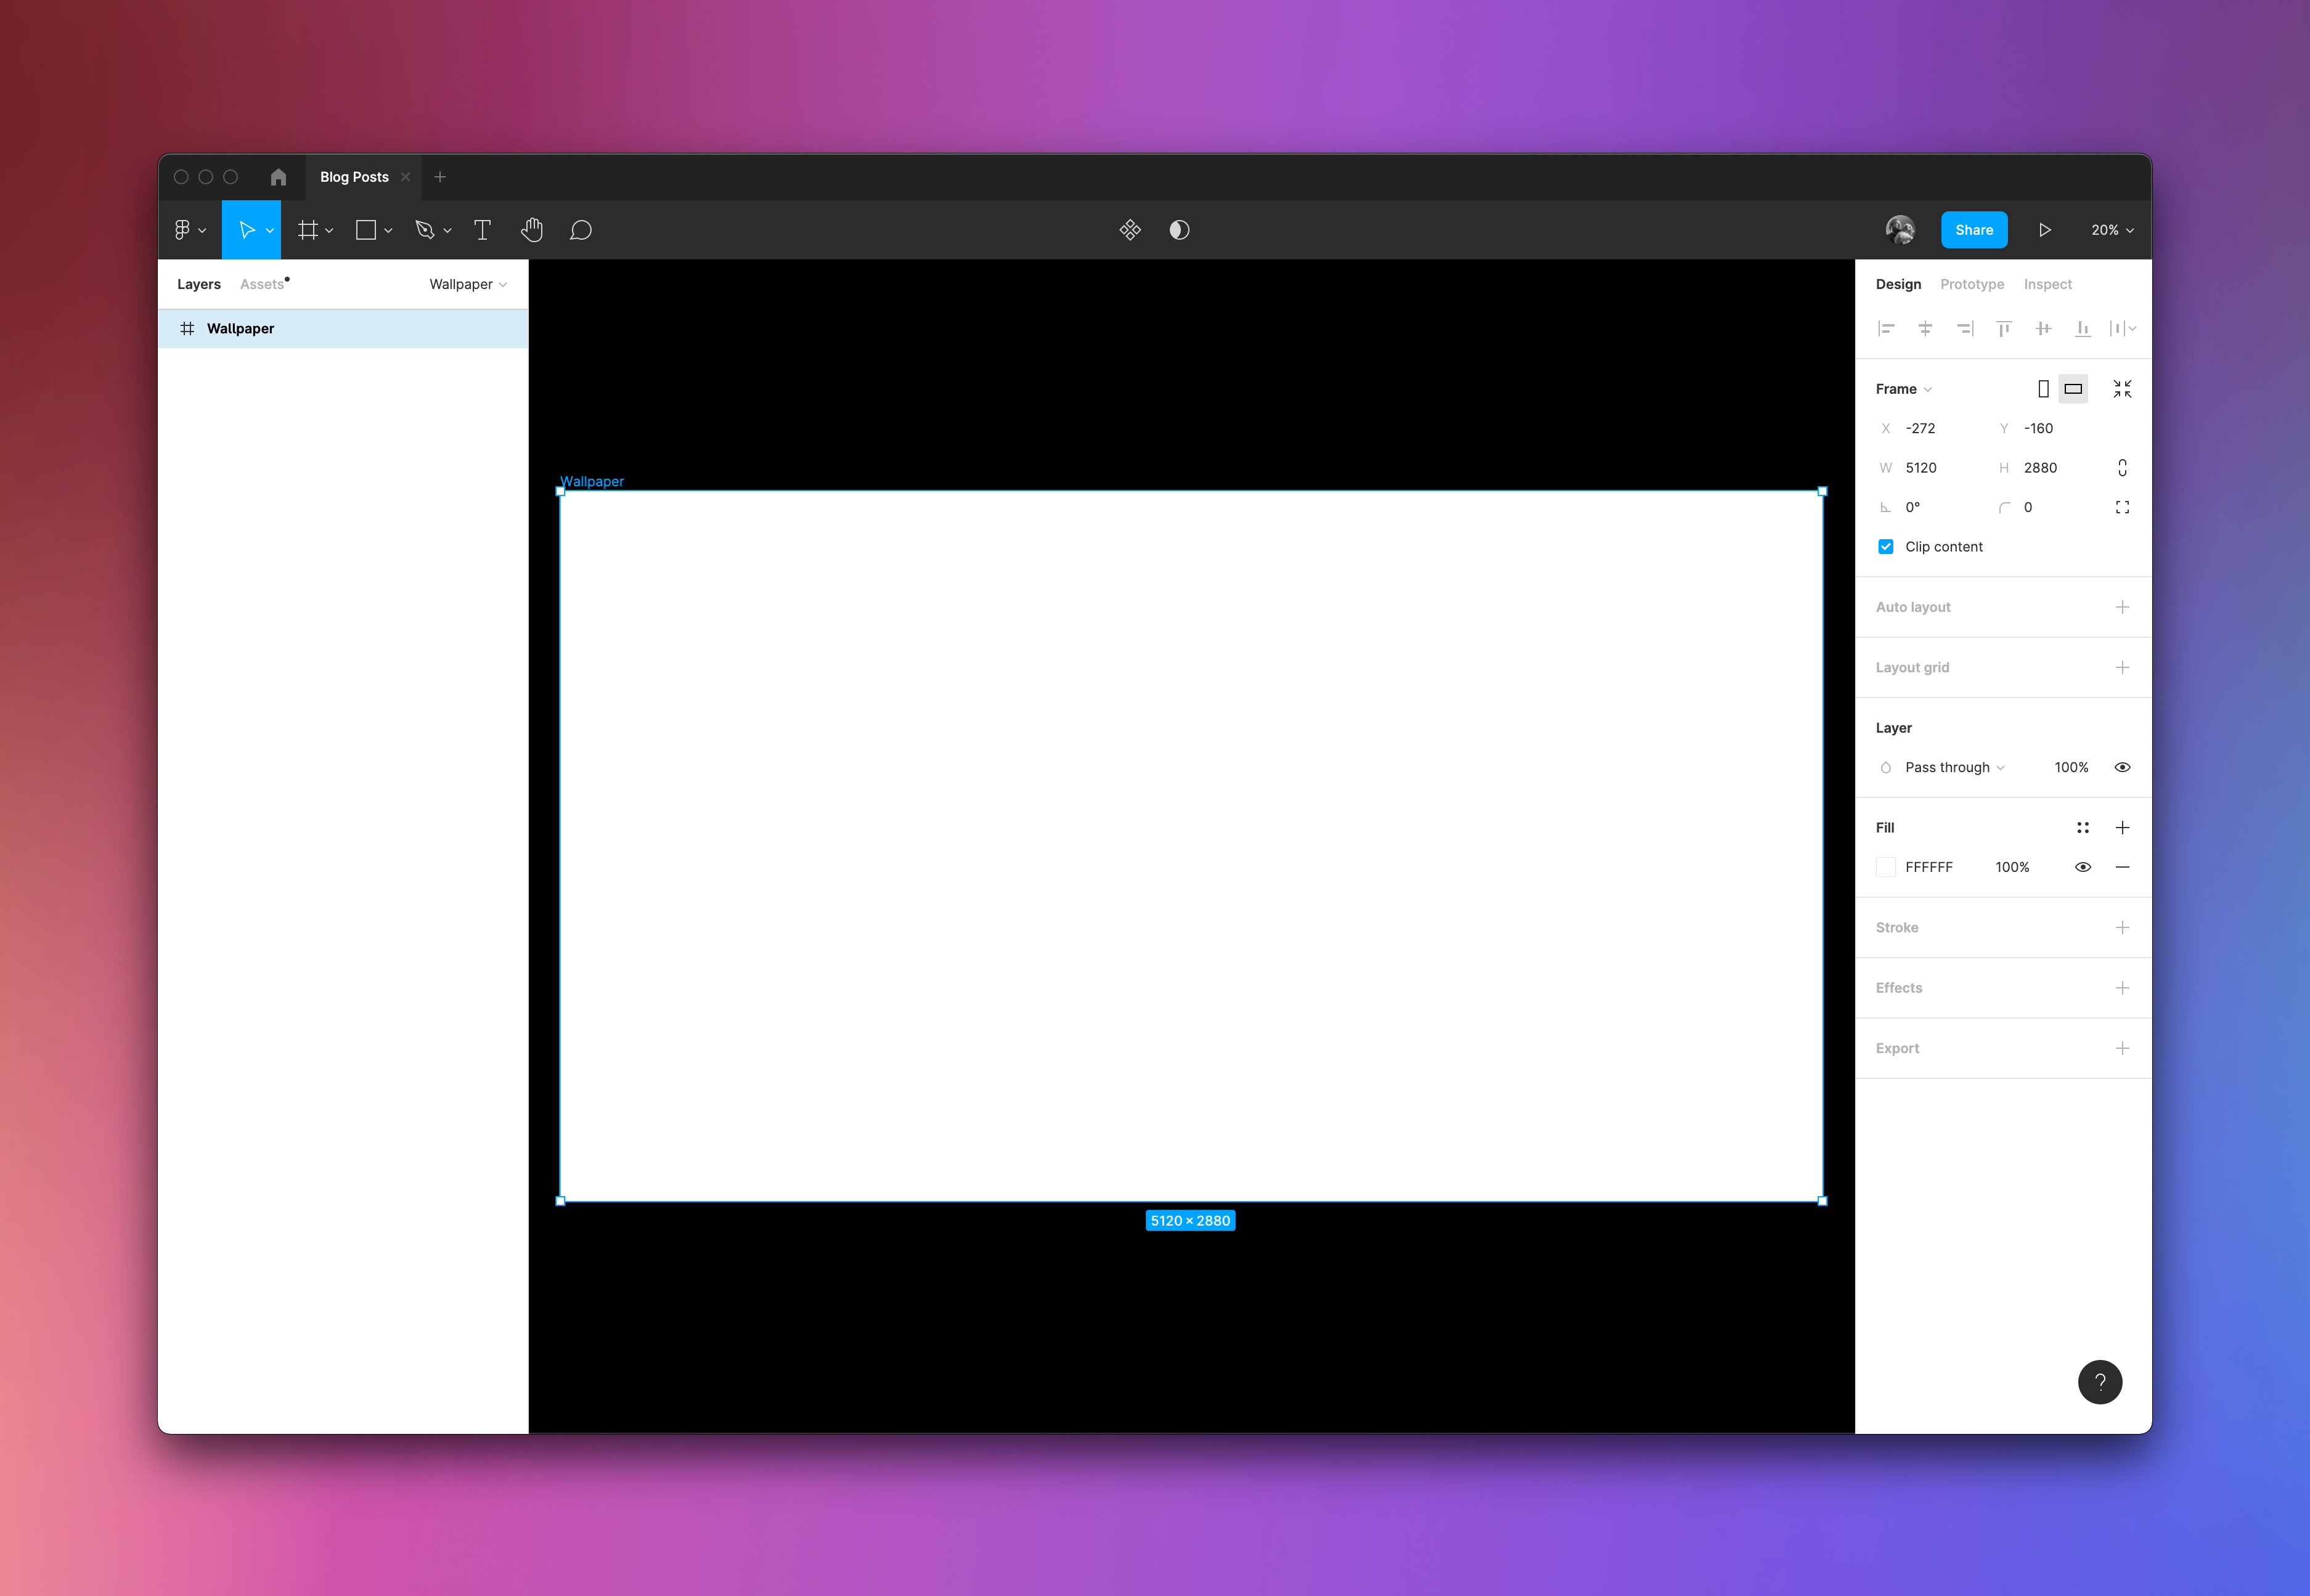Select the Text tool
The height and width of the screenshot is (1596, 2310).
pyautogui.click(x=483, y=230)
